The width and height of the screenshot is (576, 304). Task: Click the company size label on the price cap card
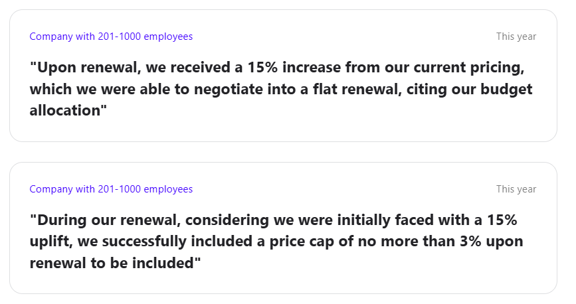111,189
